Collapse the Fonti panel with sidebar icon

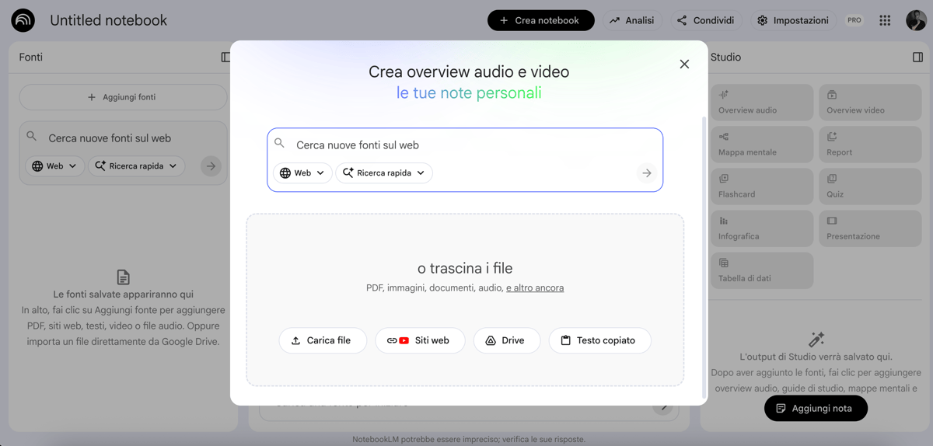225,57
